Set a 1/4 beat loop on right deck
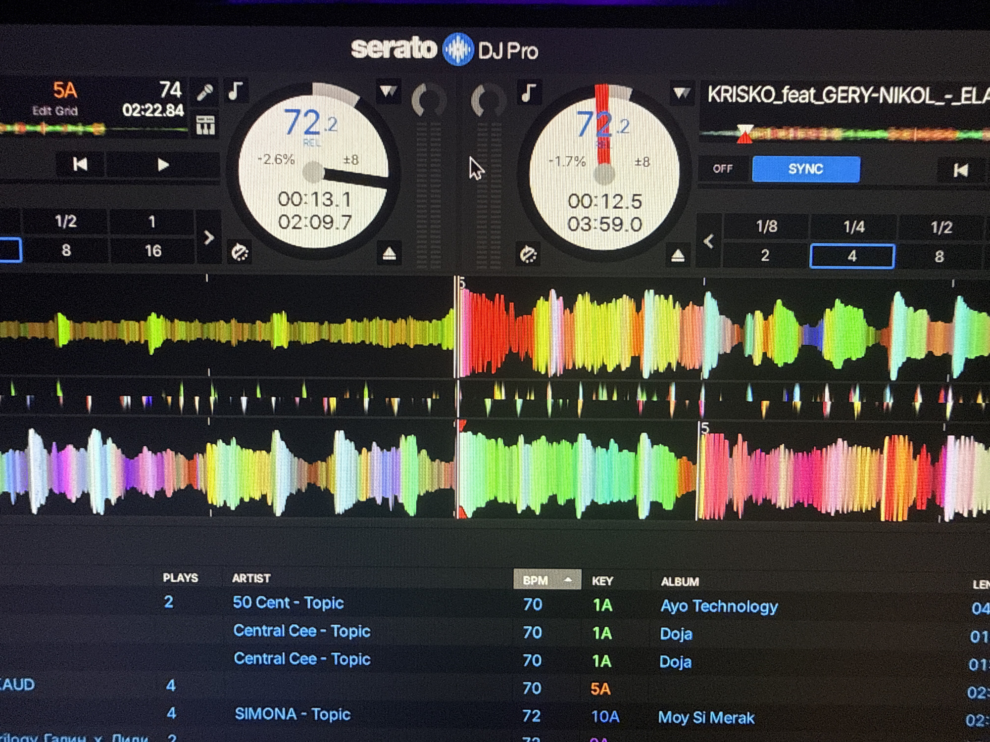Screen dimensions: 990x742 tap(854, 227)
